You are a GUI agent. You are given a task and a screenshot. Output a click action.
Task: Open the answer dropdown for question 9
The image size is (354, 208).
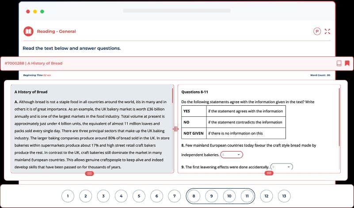(x=282, y=167)
